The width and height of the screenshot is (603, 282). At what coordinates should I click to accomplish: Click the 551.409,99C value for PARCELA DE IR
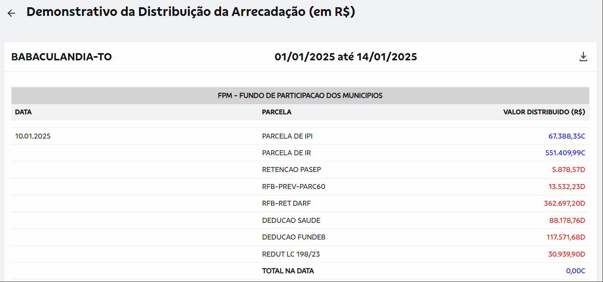click(565, 153)
